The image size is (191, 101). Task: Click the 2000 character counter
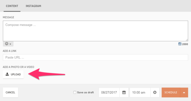coord(185,44)
